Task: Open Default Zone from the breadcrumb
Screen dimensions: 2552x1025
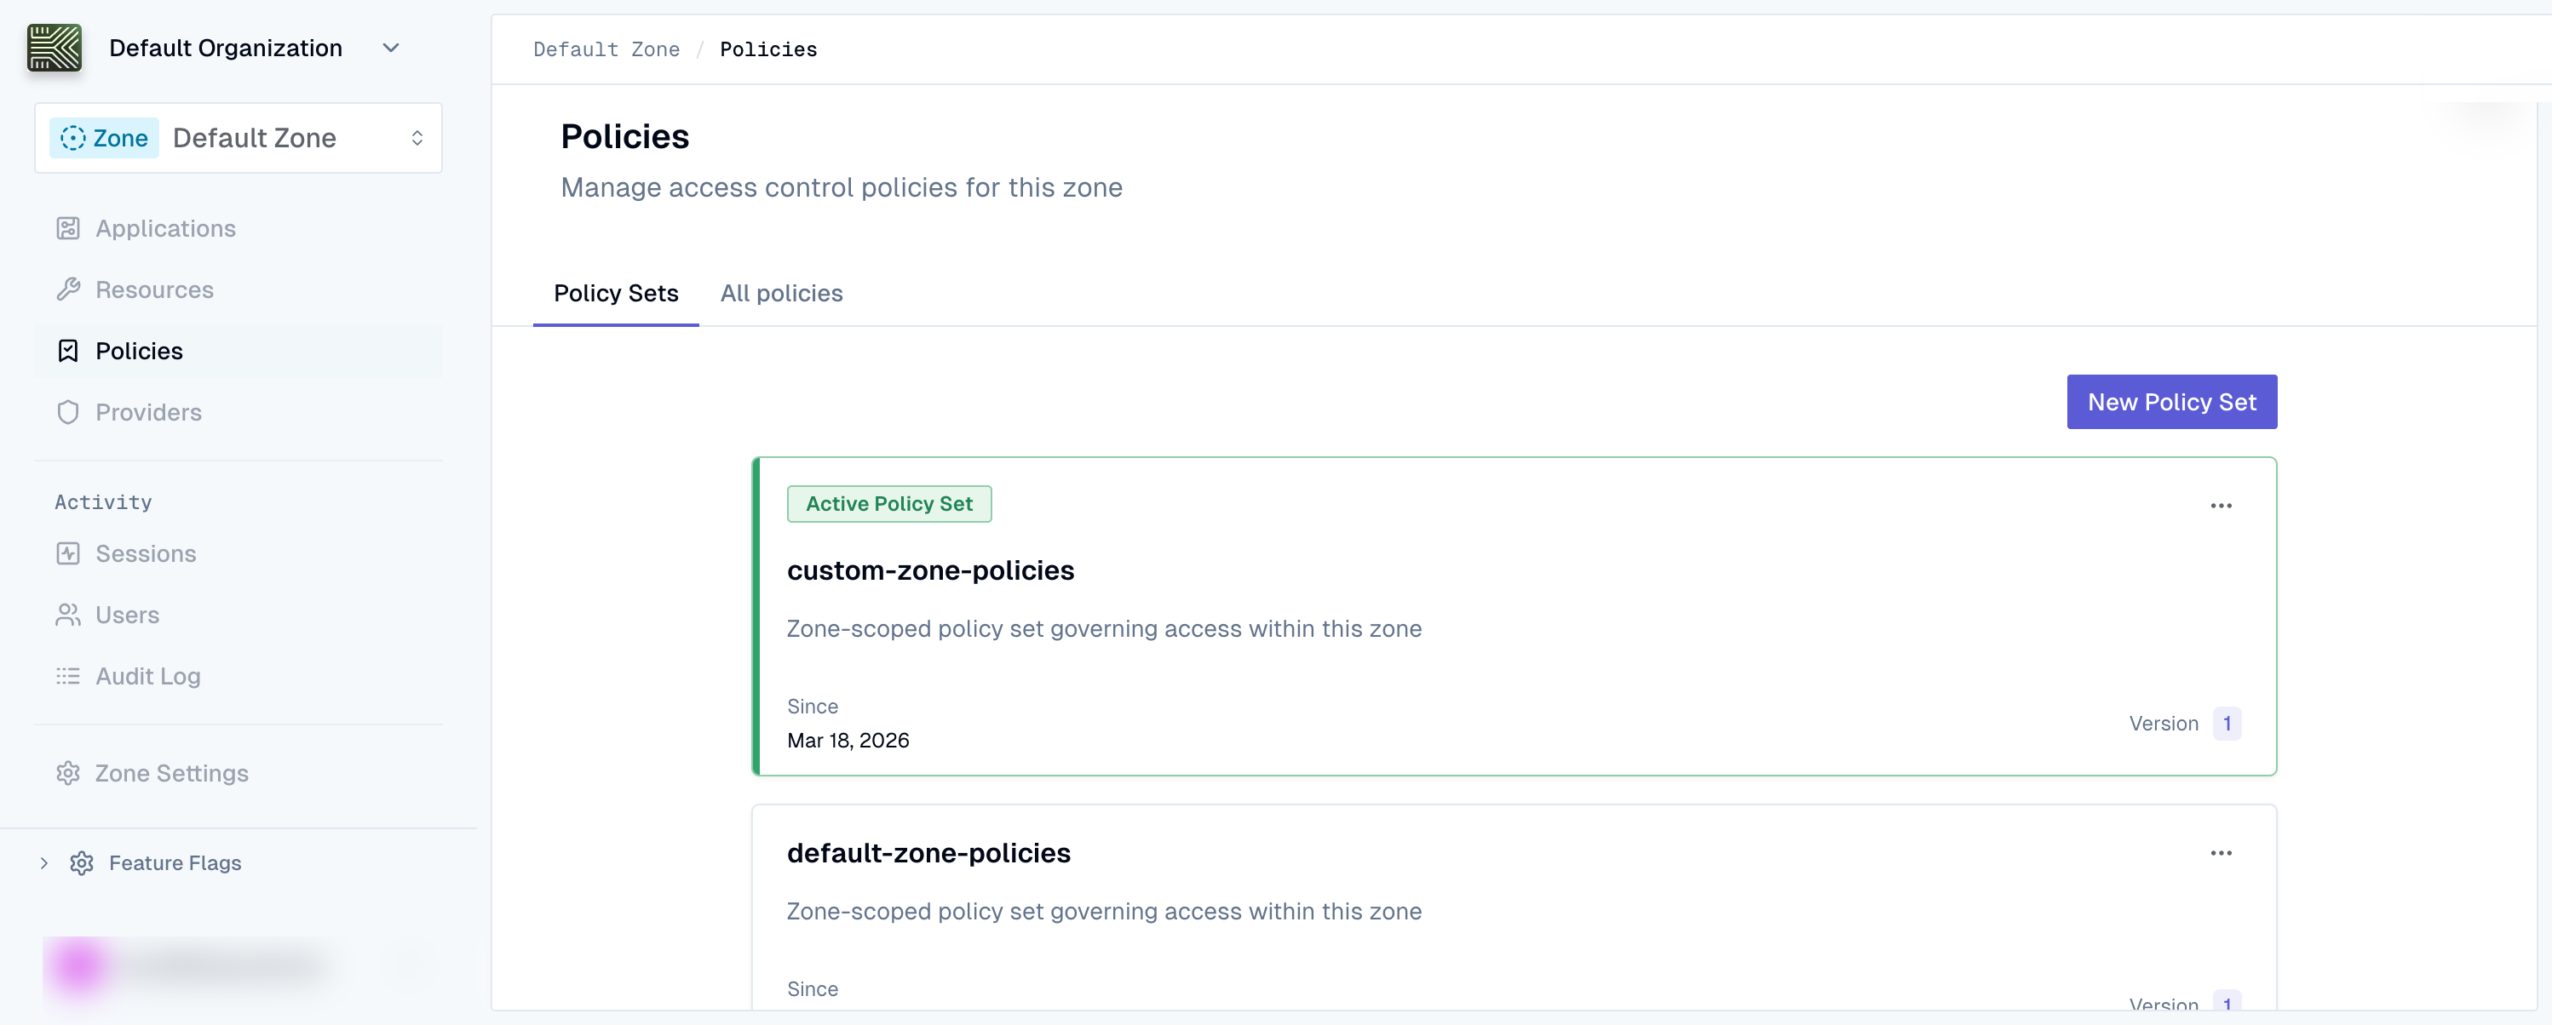Action: click(606, 49)
